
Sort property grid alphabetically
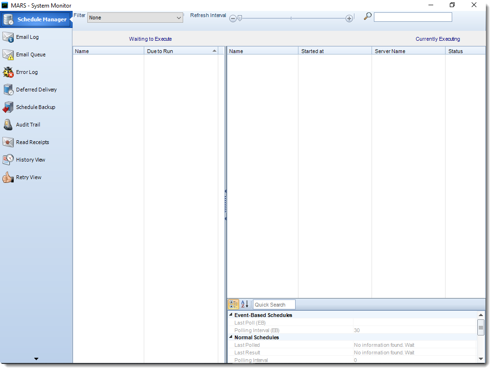(x=245, y=304)
